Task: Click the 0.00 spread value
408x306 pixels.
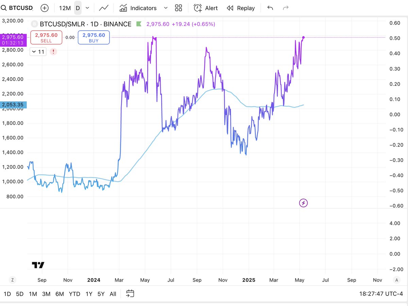Action: pyautogui.click(x=70, y=37)
